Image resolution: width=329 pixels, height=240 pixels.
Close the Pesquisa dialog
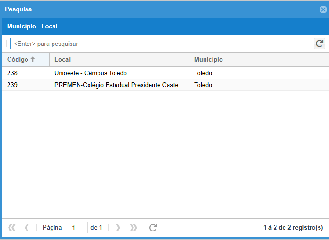pos(323,9)
